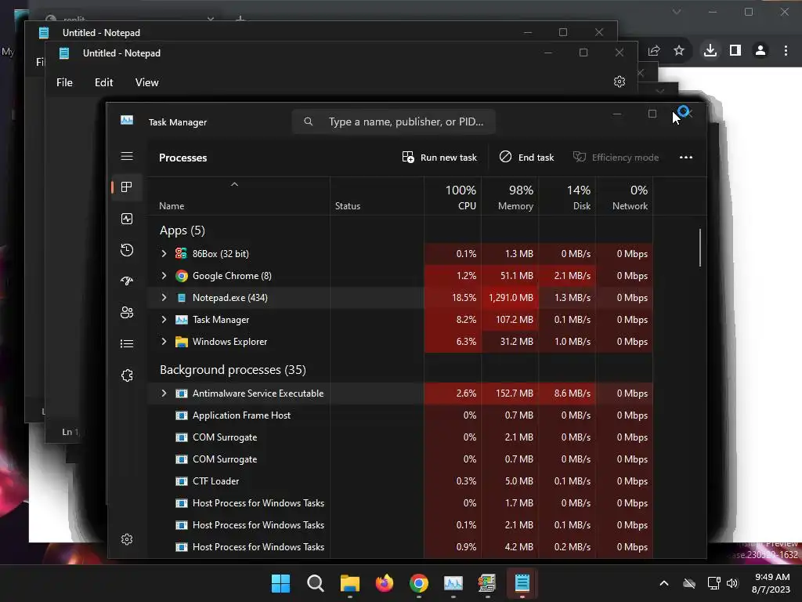Expand the Task Manager process group

pos(164,320)
